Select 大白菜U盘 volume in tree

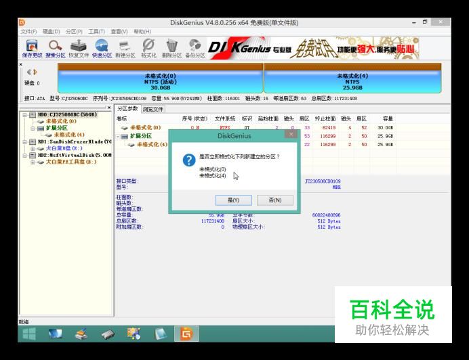click(64, 148)
